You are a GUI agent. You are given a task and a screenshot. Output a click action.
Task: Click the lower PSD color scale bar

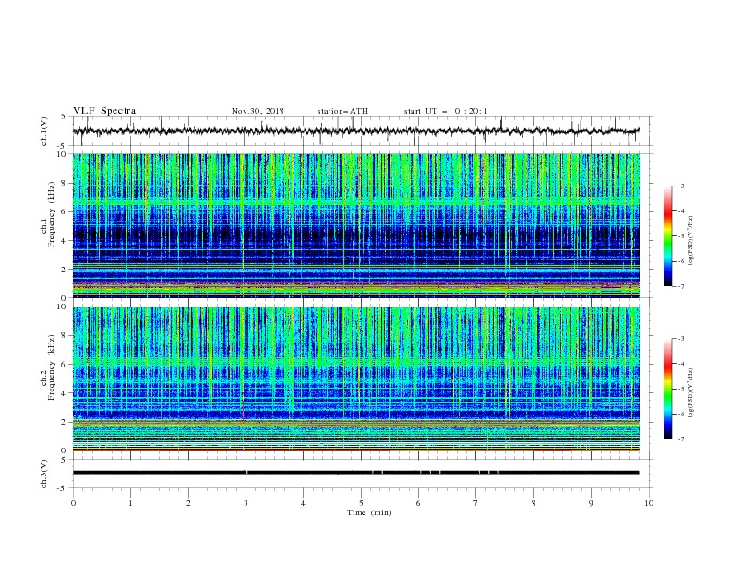tap(667, 389)
